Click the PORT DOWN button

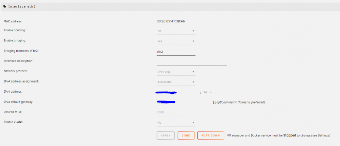point(210,135)
